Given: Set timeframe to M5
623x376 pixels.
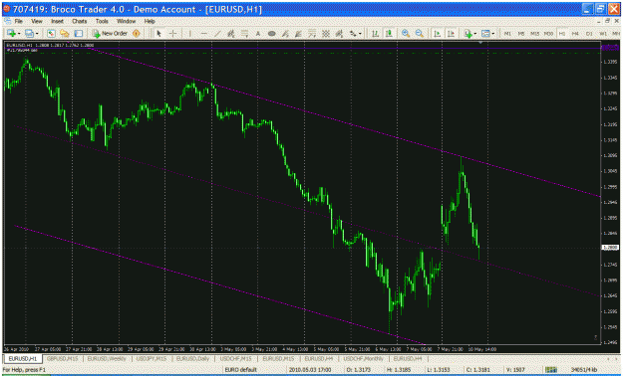Looking at the screenshot, I should [x=521, y=34].
